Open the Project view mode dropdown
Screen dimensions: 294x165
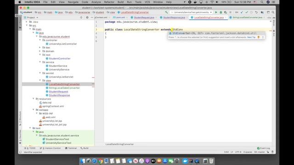[31, 17]
